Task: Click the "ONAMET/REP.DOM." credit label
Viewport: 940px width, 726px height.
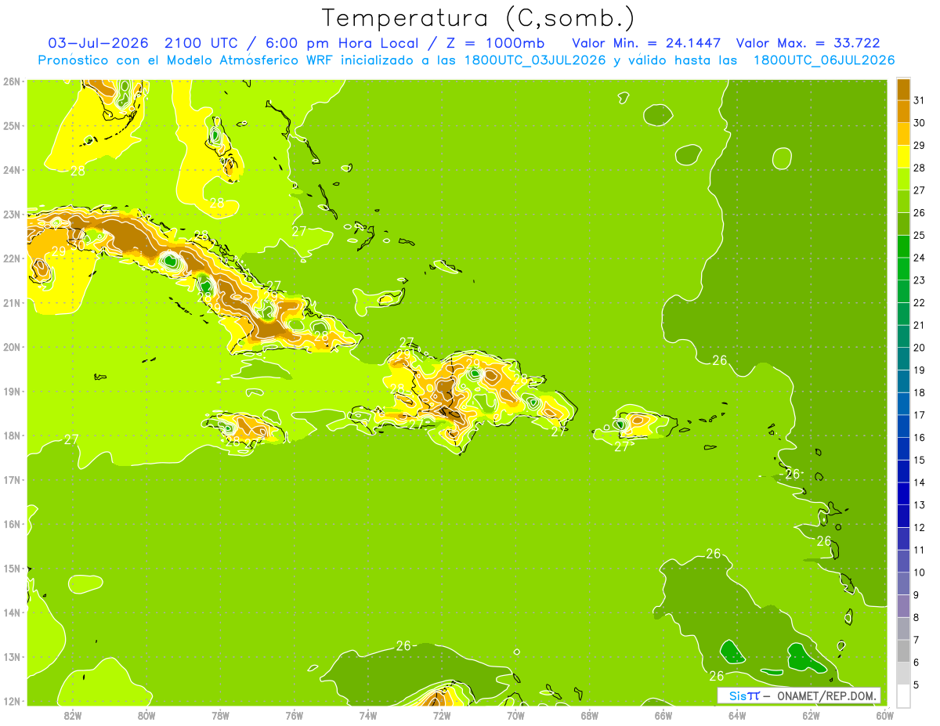Action: point(826,696)
